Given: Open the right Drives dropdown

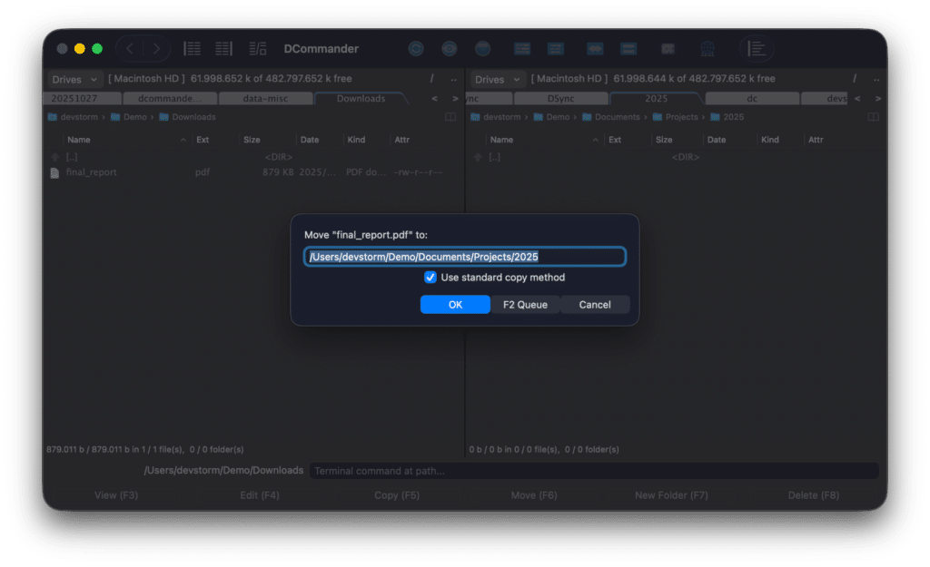Looking at the screenshot, I should (496, 79).
